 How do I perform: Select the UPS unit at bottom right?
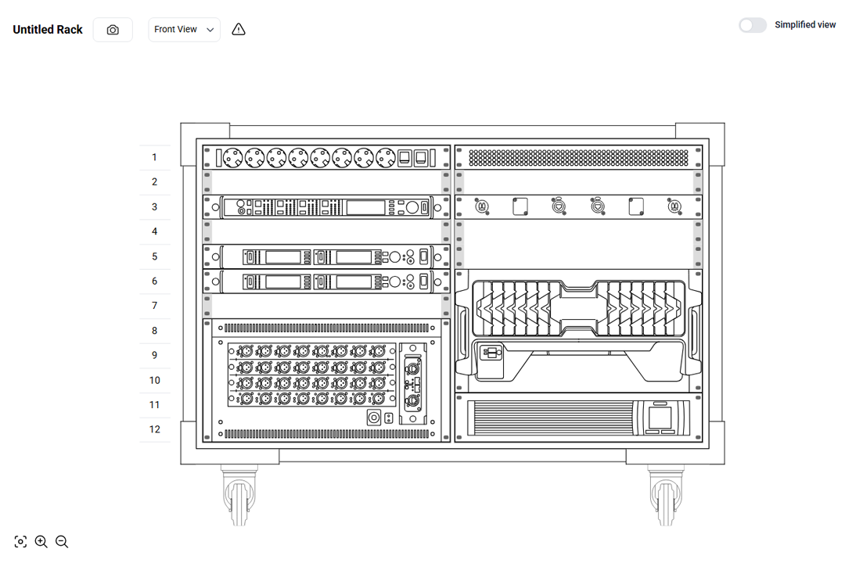[x=578, y=418]
